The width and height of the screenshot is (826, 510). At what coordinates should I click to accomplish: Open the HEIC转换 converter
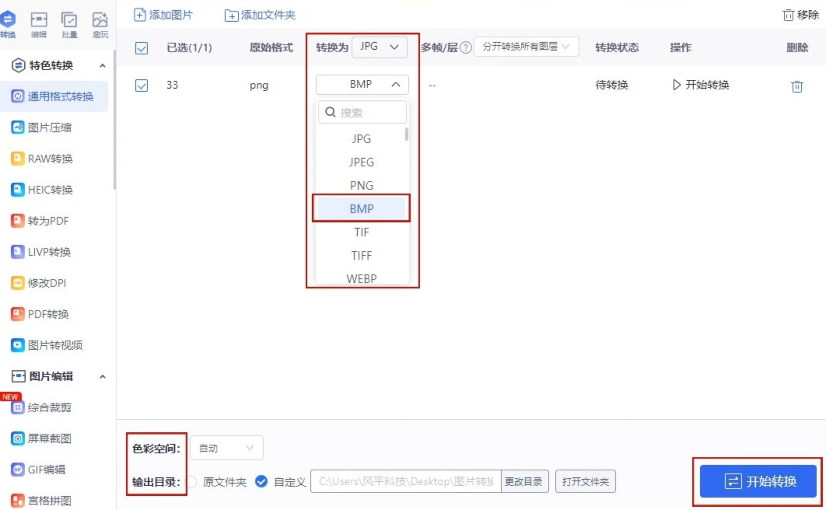(50, 190)
